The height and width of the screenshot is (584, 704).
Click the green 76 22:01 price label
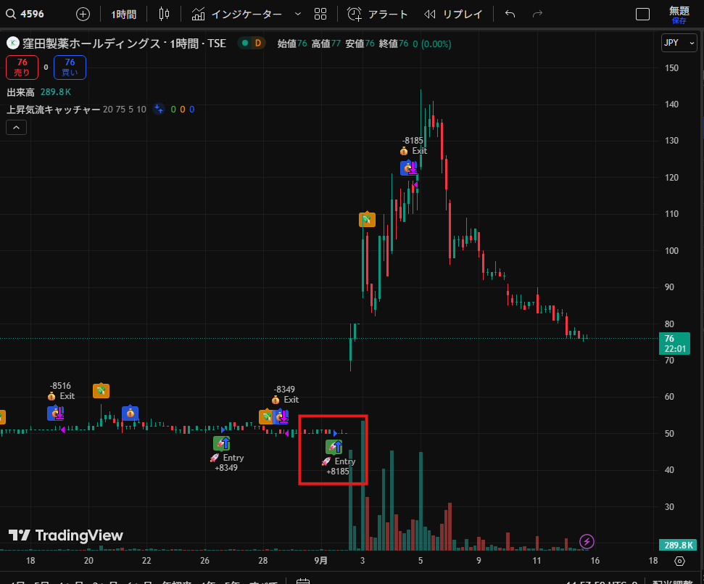pos(674,344)
